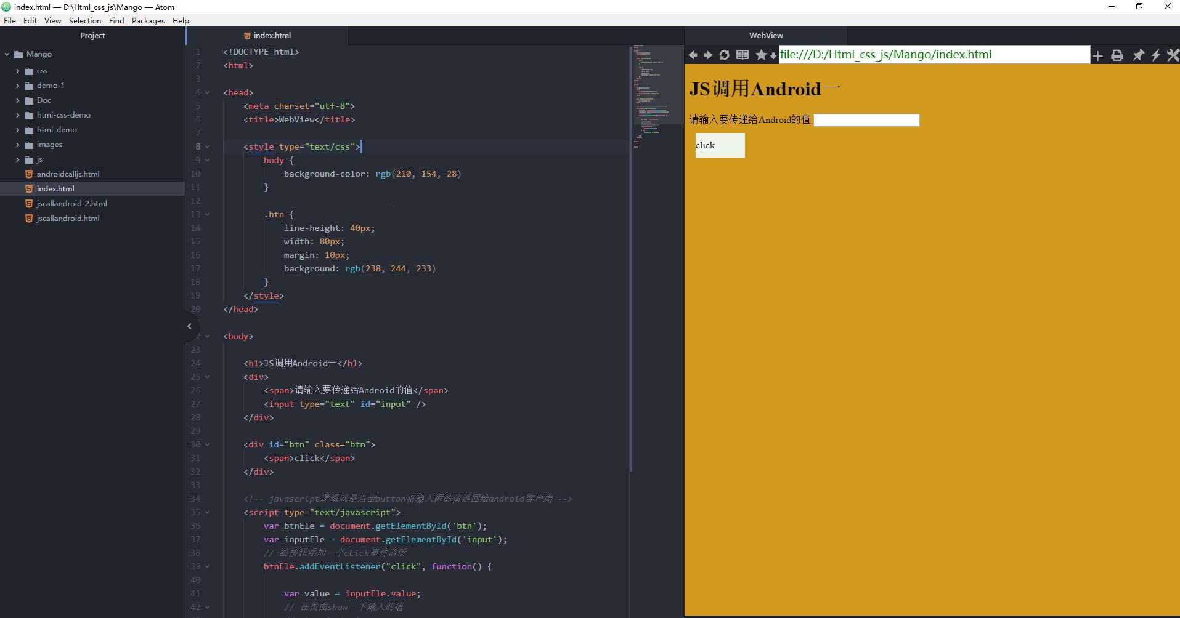The image size is (1180, 618).
Task: Fold the style block at line 8
Action: tap(208, 146)
